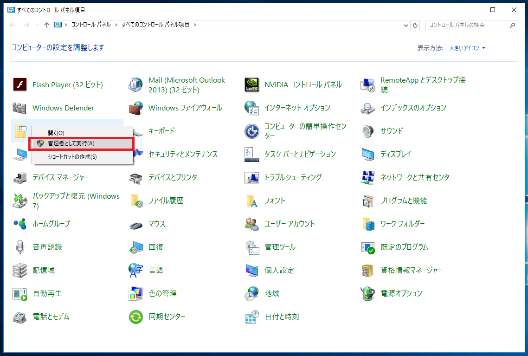Open the 地域 icon

coord(252,293)
